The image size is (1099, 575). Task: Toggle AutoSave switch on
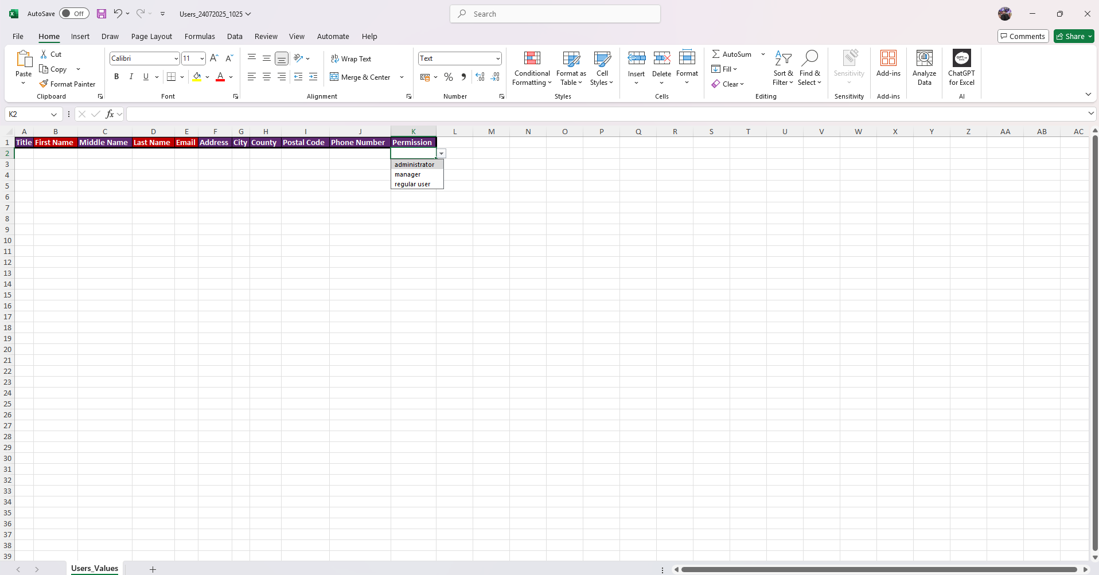74,13
